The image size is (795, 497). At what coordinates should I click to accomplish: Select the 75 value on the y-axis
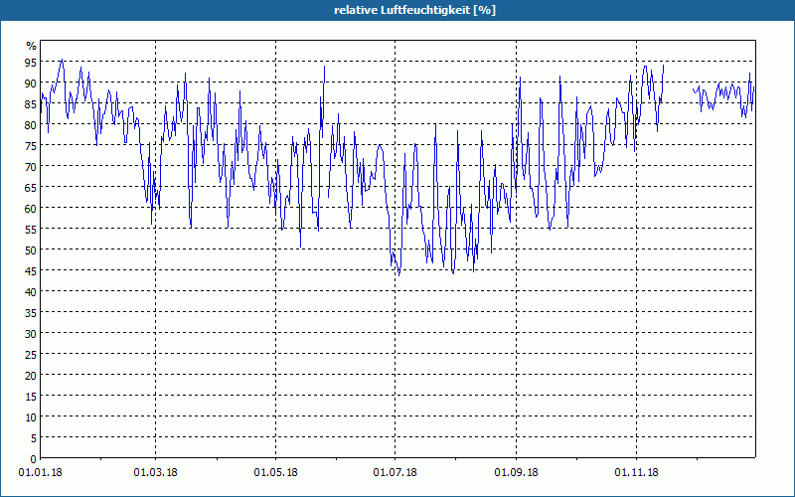click(x=32, y=145)
